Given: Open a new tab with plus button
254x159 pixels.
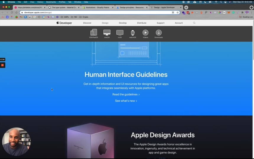Looking at the screenshot, I should point(186,7).
